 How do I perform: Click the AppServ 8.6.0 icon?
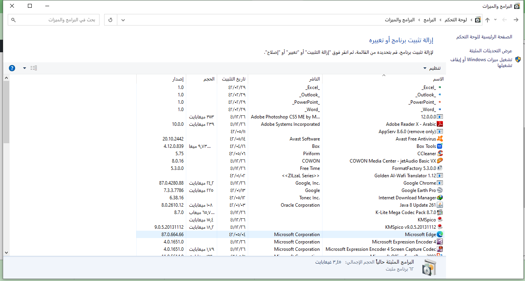[x=440, y=132]
